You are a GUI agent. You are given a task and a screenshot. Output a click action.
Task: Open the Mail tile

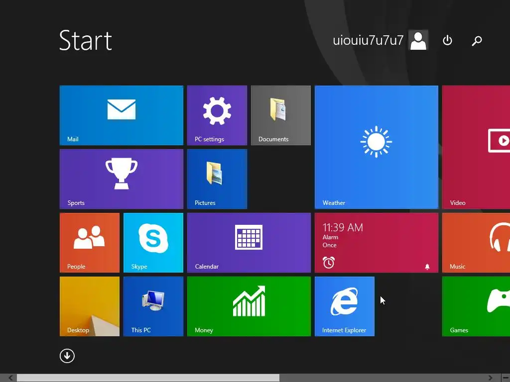[122, 115]
